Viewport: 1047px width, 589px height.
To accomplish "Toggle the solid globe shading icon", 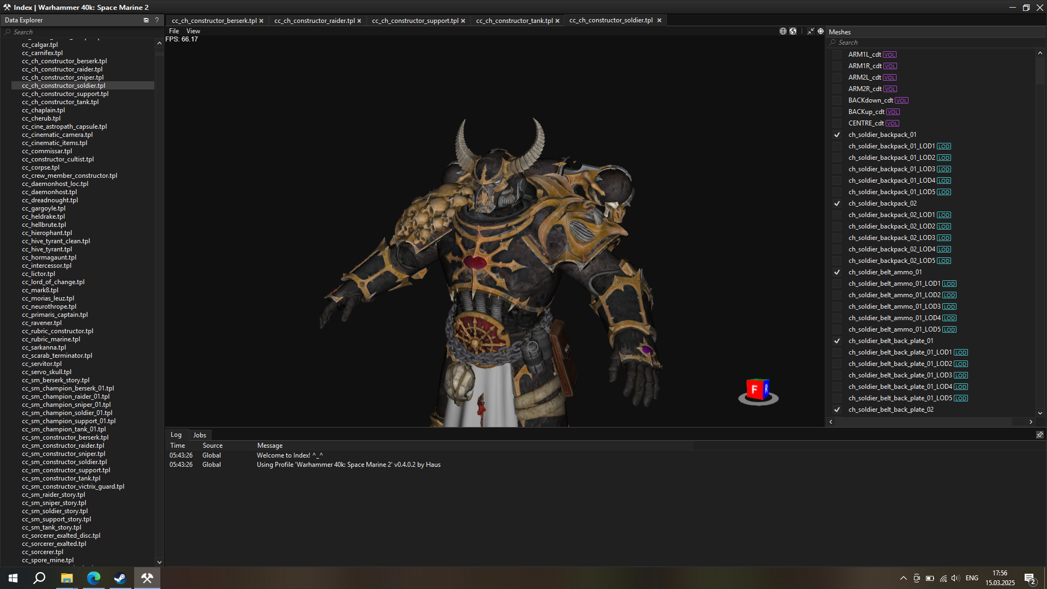I will click(793, 31).
